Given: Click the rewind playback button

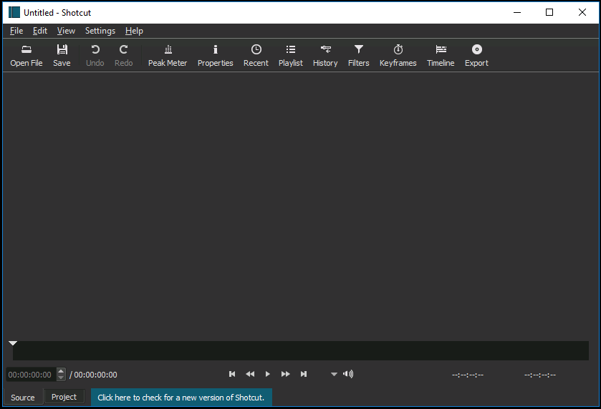Looking at the screenshot, I should click(x=250, y=374).
